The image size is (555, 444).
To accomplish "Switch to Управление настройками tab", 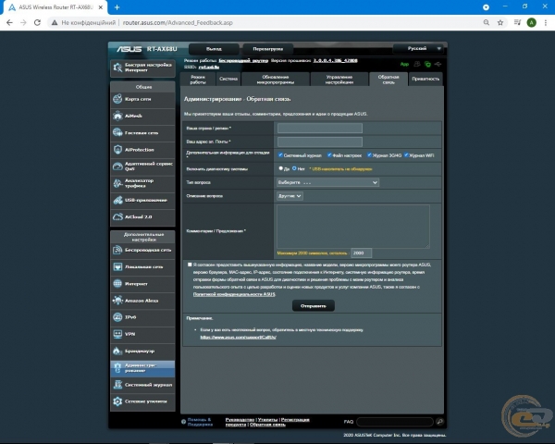I will coord(339,80).
